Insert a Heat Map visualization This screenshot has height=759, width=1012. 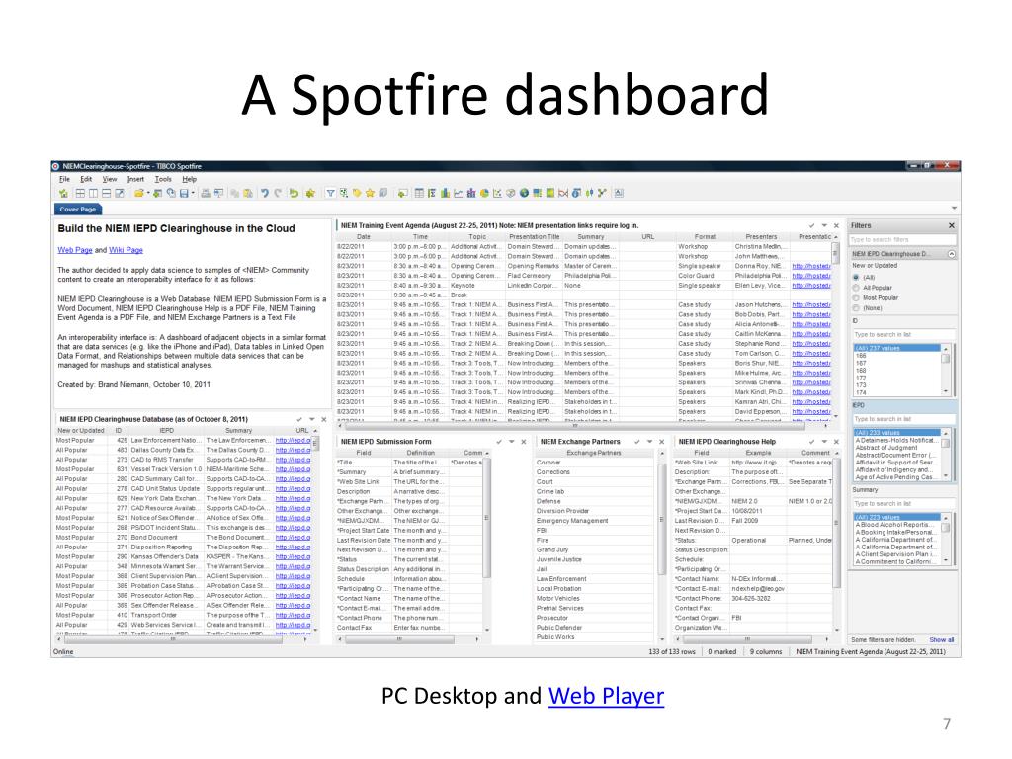click(x=549, y=193)
